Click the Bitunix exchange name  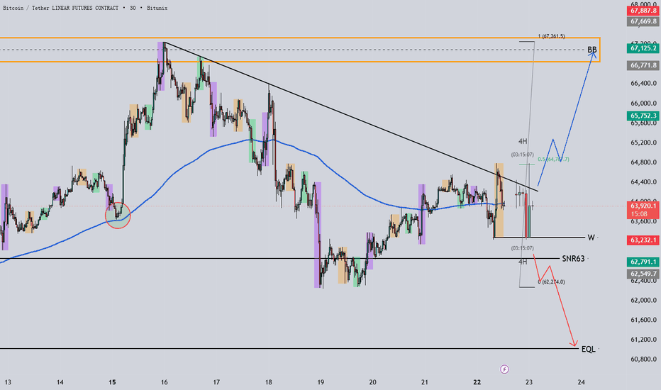pos(157,8)
